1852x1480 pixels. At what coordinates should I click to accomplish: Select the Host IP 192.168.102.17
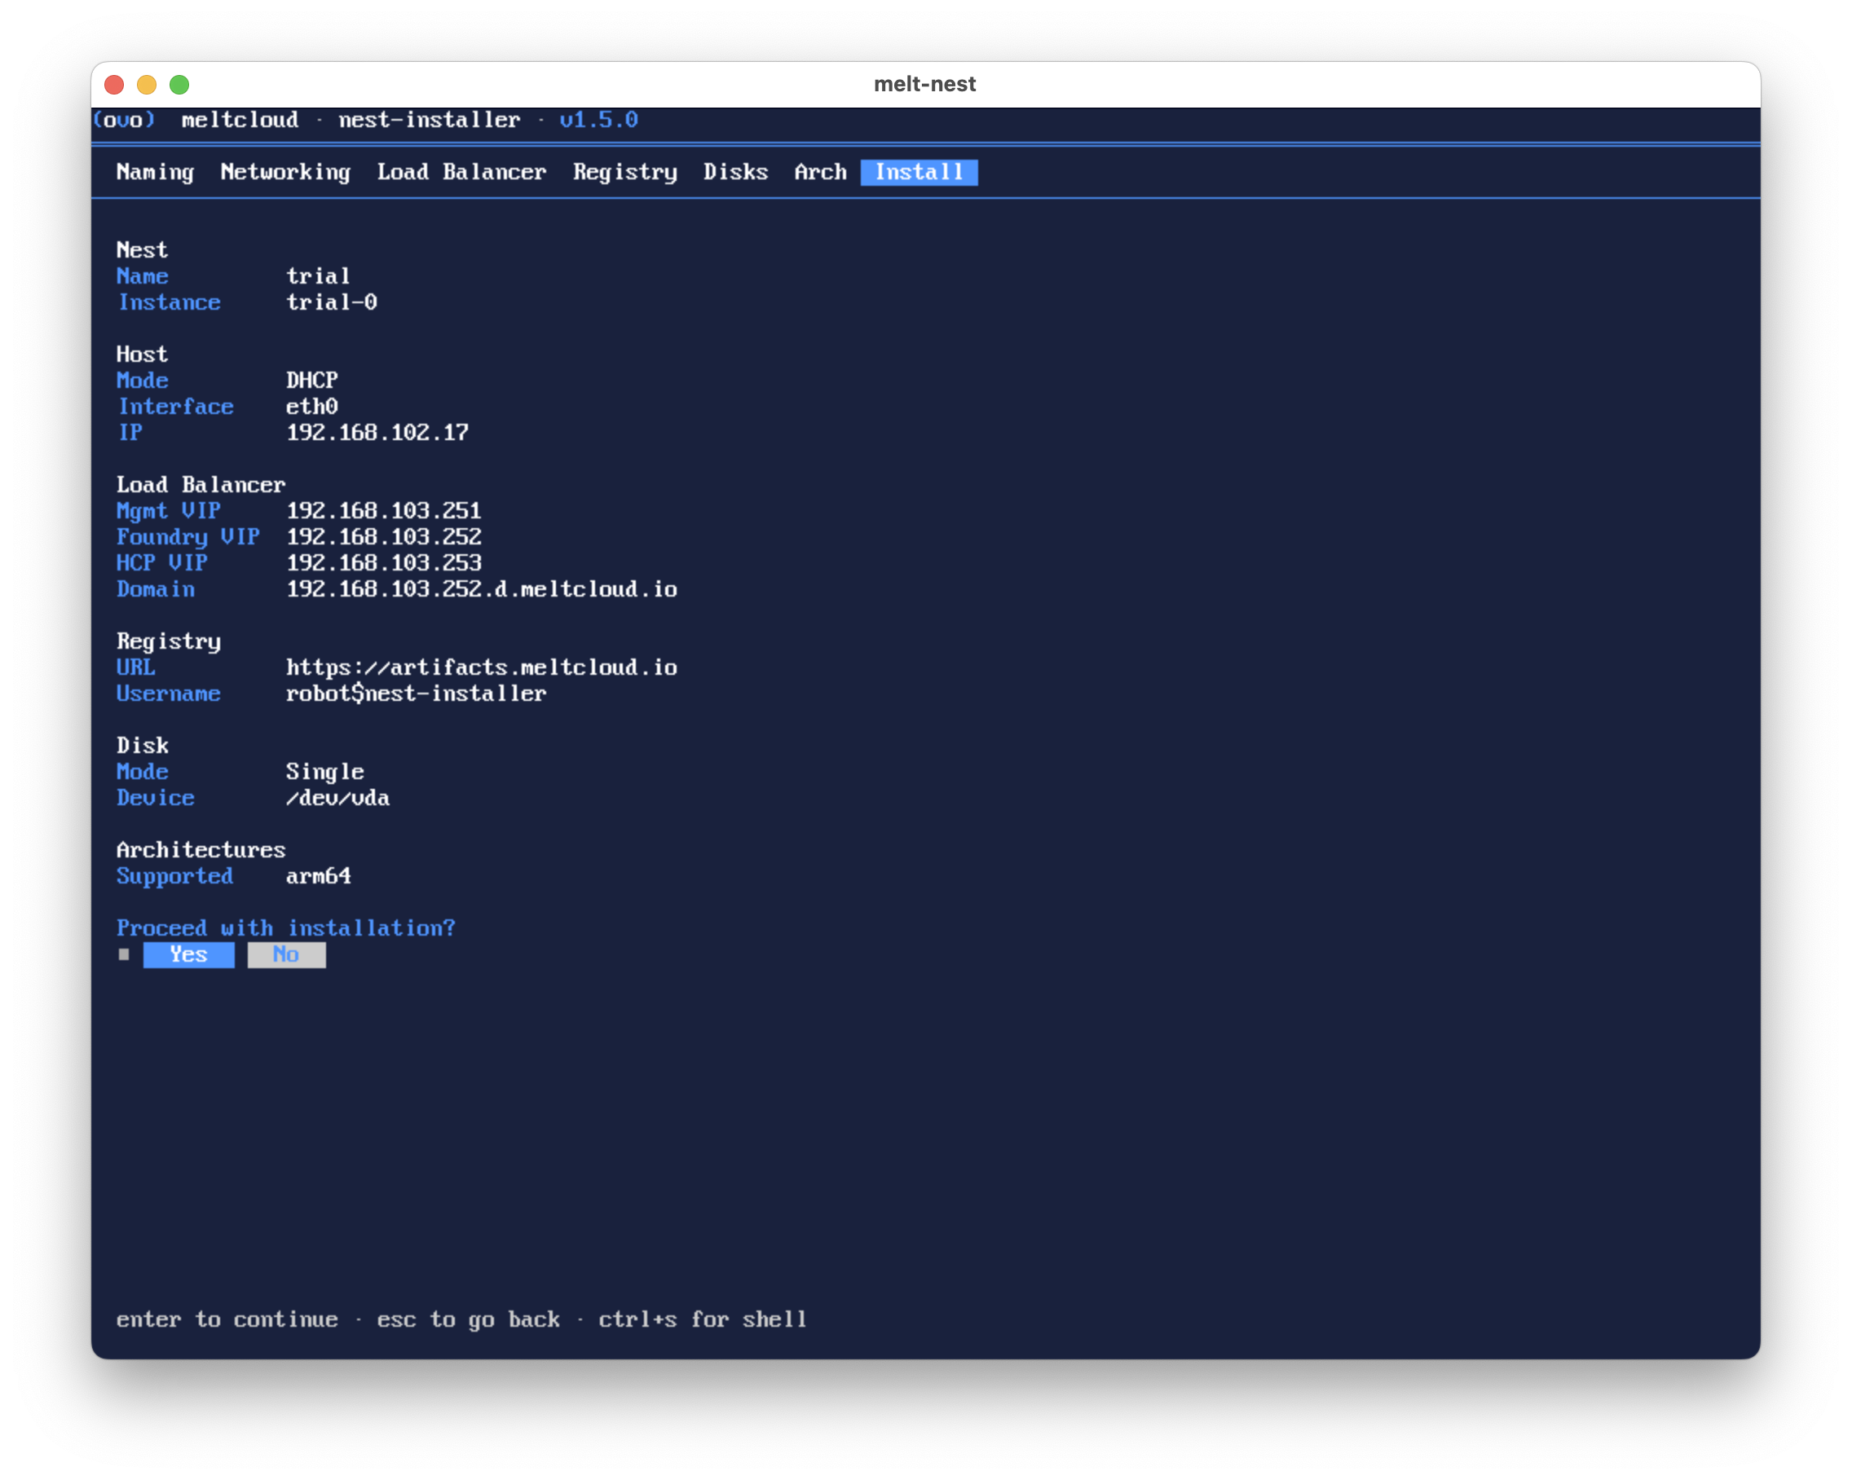pyautogui.click(x=377, y=432)
